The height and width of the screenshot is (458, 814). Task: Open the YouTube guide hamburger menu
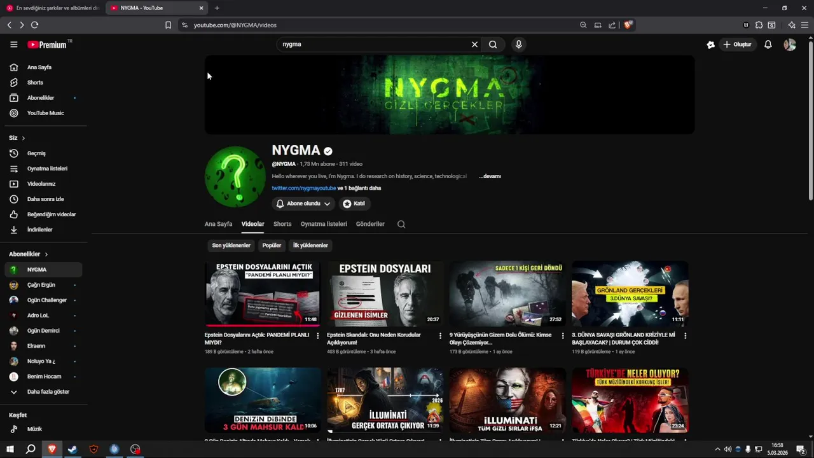(x=13, y=45)
